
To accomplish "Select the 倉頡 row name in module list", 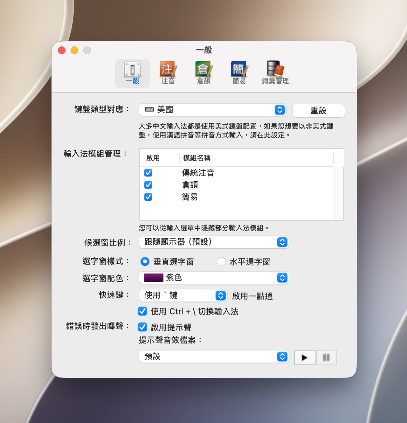I will tap(190, 185).
